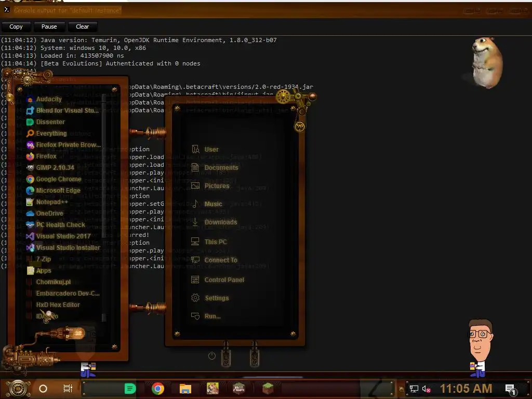Click the Java version console line

[138, 40]
